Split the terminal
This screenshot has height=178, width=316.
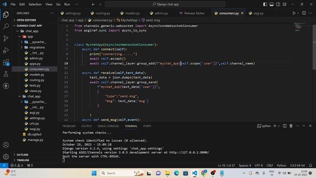click(x=284, y=126)
